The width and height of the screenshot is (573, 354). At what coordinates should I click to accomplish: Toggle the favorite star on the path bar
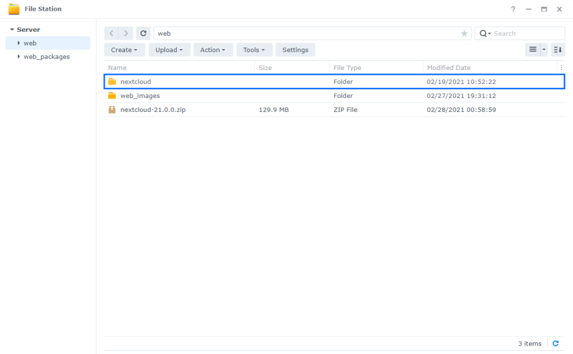(x=464, y=33)
